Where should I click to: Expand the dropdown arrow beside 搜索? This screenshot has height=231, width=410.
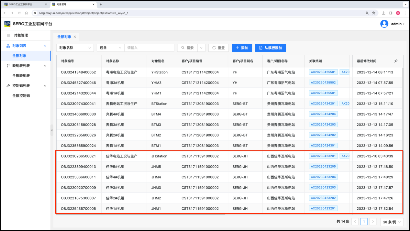click(x=201, y=48)
